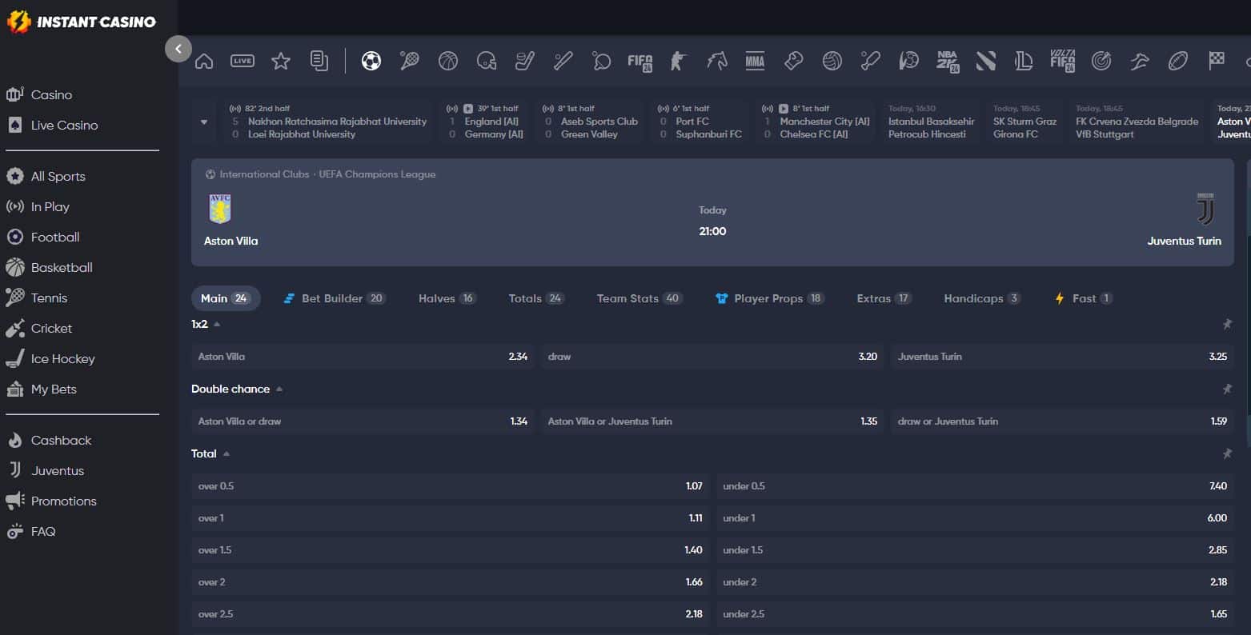The height and width of the screenshot is (635, 1251).
Task: Pin the Total market
Action: (x=1227, y=453)
